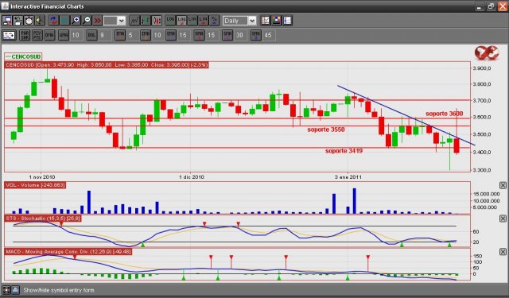The width and height of the screenshot is (509, 298).
Task: Click the symbol entry form icon at bottom-left
Action: tap(6, 290)
